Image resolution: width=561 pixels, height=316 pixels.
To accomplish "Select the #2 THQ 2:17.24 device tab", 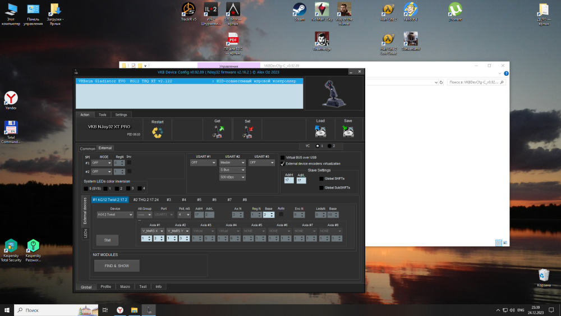I will (x=146, y=200).
